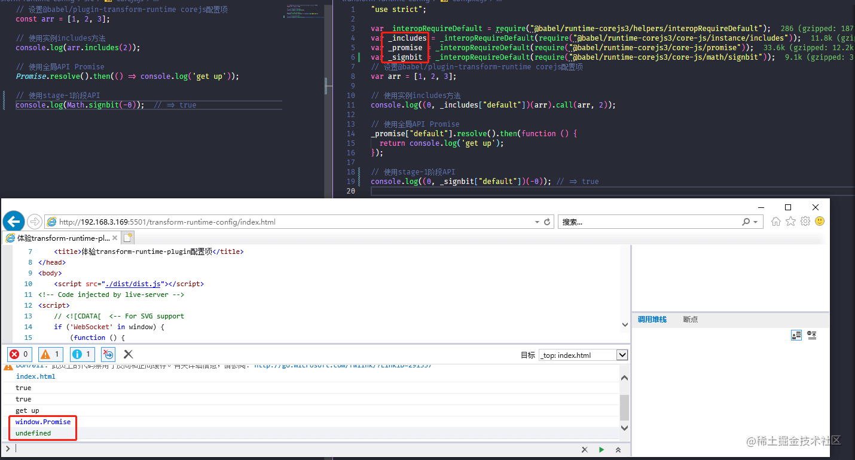Click the second breakpoints panel toolbar icon
Image resolution: width=855 pixels, height=460 pixels.
pos(811,335)
